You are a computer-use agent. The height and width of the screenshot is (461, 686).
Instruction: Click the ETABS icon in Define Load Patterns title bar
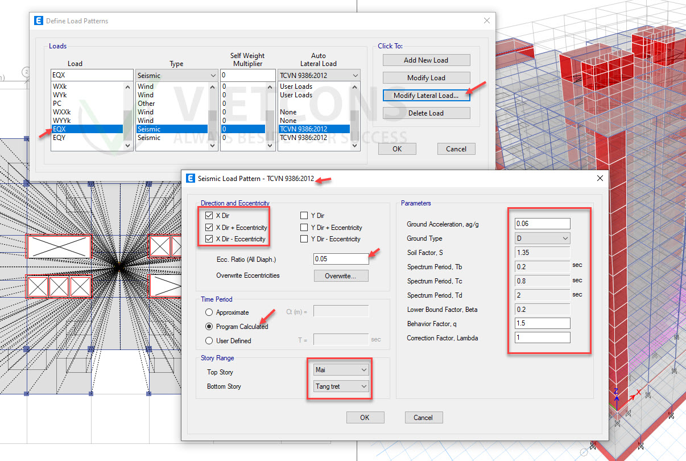coord(39,20)
